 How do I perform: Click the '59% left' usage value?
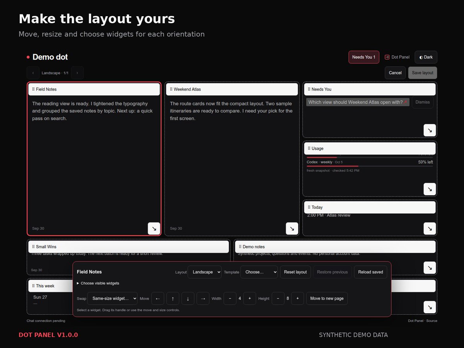point(426,162)
